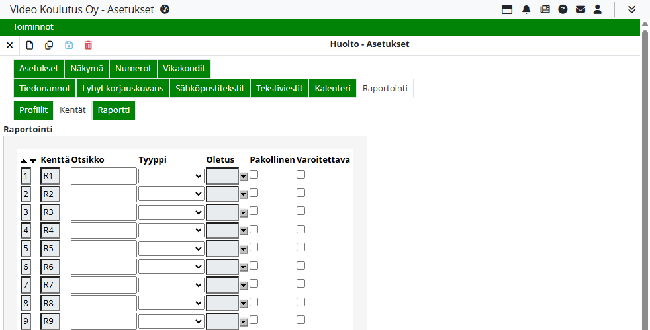Switch to the Kalenteri tab
The width and height of the screenshot is (650, 330).
332,89
